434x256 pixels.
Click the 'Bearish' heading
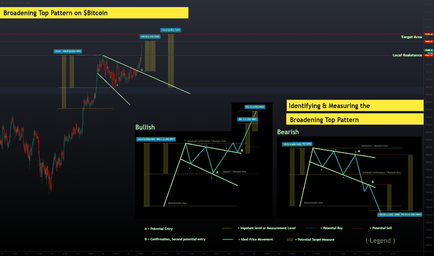288,132
